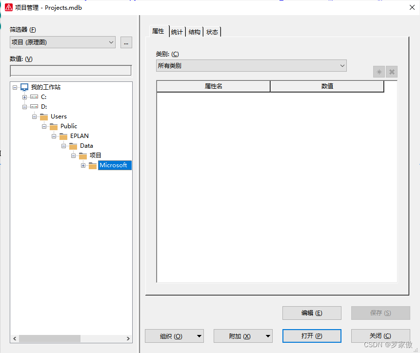Expand the C: drive node
Image resolution: width=420 pixels, height=353 pixels.
coord(25,97)
